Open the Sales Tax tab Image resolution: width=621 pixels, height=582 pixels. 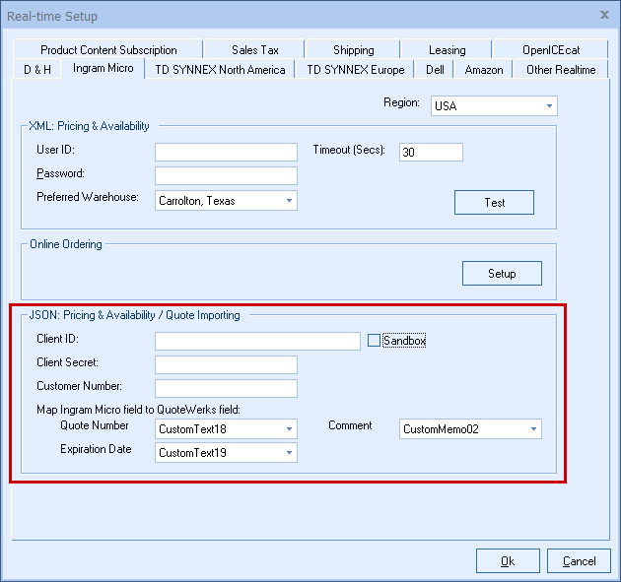(x=254, y=49)
